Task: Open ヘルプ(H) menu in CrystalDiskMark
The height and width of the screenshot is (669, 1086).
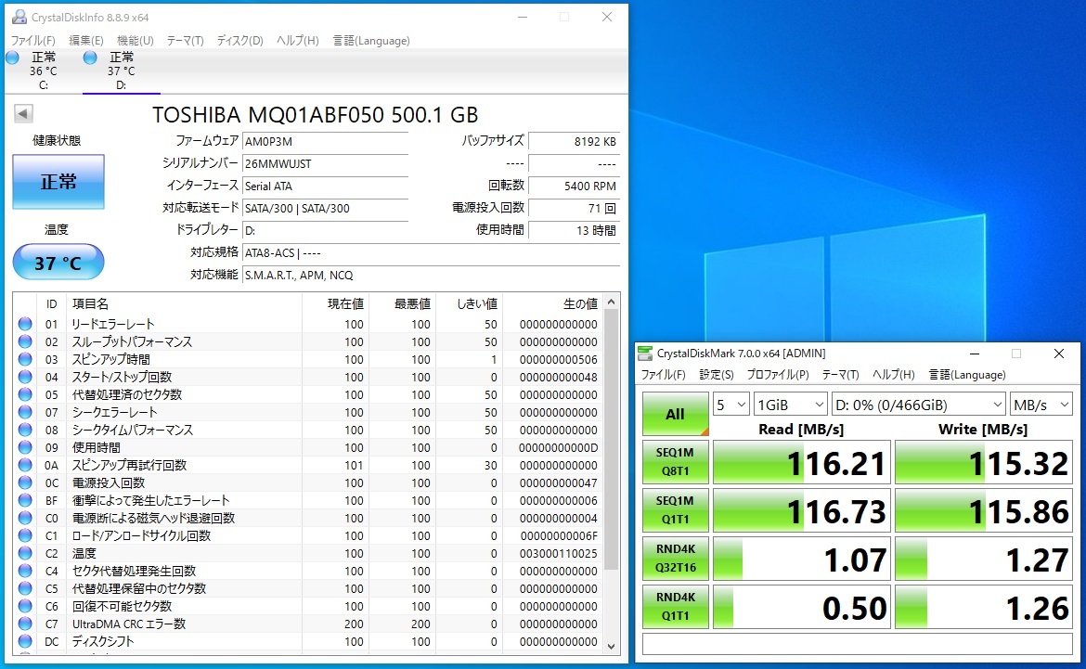Action: tap(894, 375)
